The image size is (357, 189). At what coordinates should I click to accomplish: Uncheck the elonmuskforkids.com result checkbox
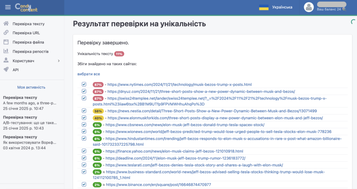point(84,117)
